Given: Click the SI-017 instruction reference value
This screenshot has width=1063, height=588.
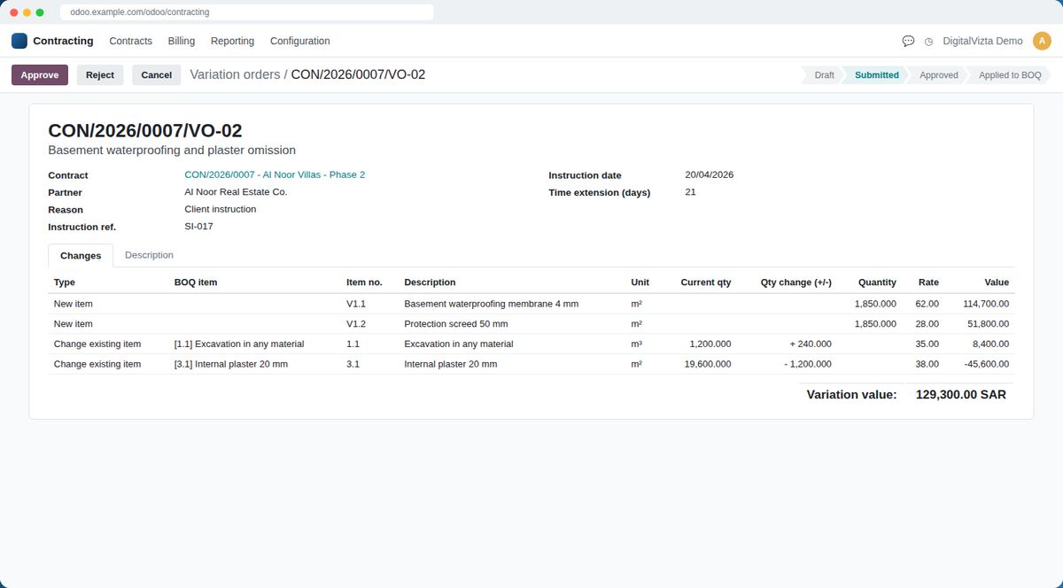Looking at the screenshot, I should pos(198,227).
